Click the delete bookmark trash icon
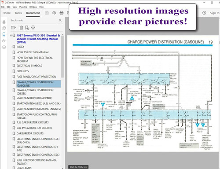This screenshot has height=169, width=220. (x=22, y=27)
